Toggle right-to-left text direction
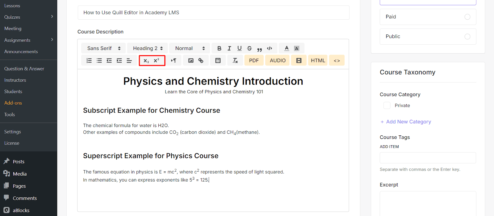 coord(174,61)
